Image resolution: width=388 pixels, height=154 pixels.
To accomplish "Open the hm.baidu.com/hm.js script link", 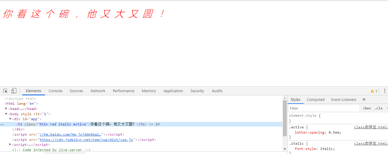I will tap(70, 134).
